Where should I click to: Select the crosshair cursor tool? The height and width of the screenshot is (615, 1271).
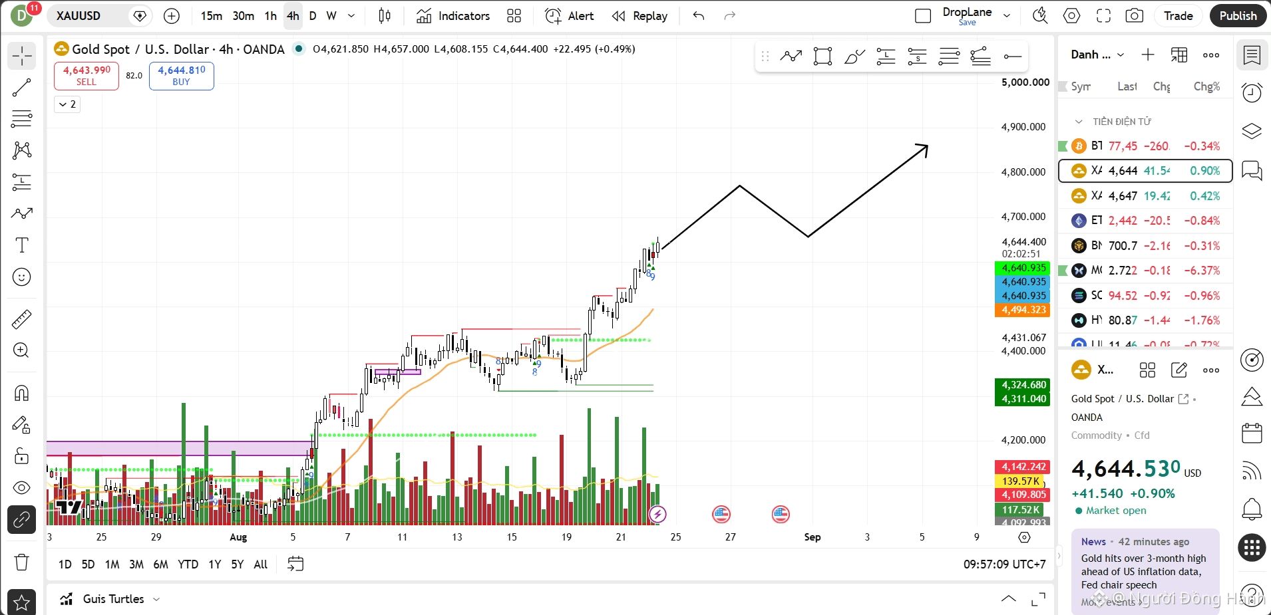pyautogui.click(x=21, y=56)
